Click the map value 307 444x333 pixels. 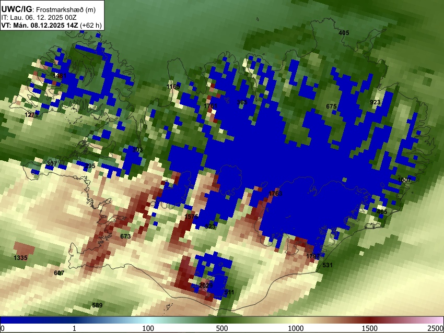pyautogui.click(x=52, y=164)
